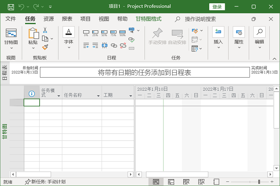Click the Indent Task icon
Image resolution: width=280 pixels, height=186 pixels.
(95, 46)
